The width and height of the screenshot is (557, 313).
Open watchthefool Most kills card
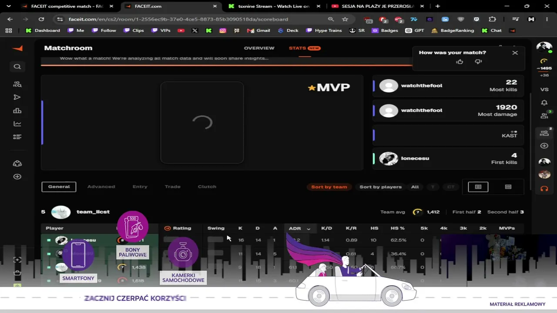click(x=448, y=86)
